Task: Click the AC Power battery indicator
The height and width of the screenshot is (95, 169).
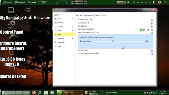Action: click(92, 93)
